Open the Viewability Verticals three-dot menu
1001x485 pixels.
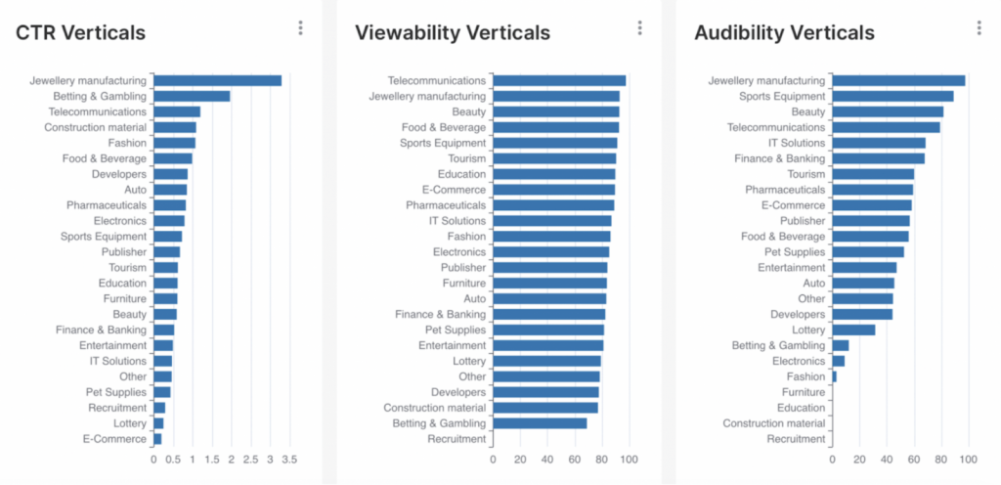pos(639,27)
